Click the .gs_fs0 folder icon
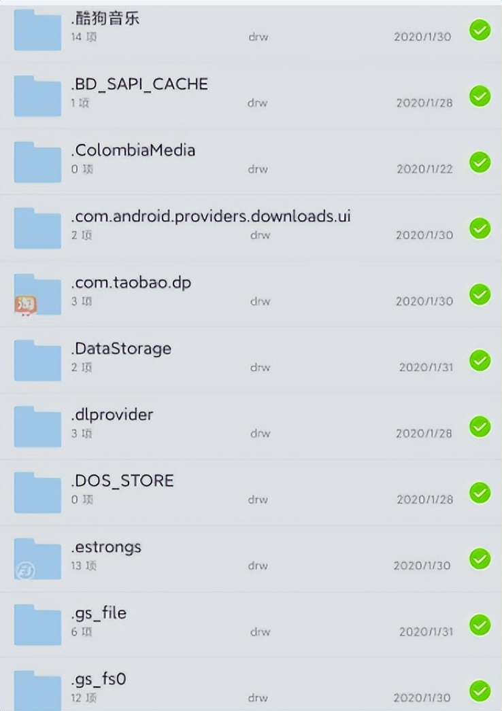Image resolution: width=502 pixels, height=711 pixels. tap(37, 691)
